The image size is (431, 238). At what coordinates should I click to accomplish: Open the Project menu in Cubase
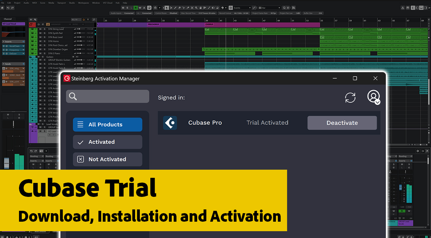coord(17,3)
